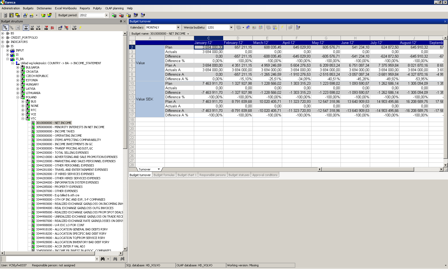Toggle the AA display mode button

[26, 28]
